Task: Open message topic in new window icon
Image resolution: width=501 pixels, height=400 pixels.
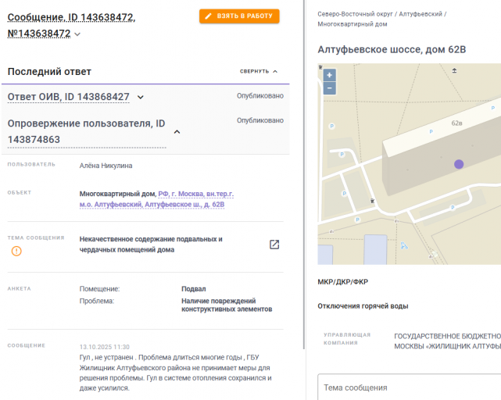Action: point(274,245)
